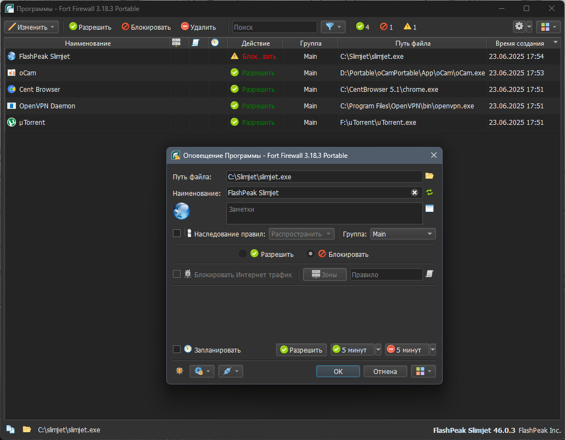The width and height of the screenshot is (565, 440).
Task: Click the orange sun icon in the dialog footer
Action: click(180, 371)
